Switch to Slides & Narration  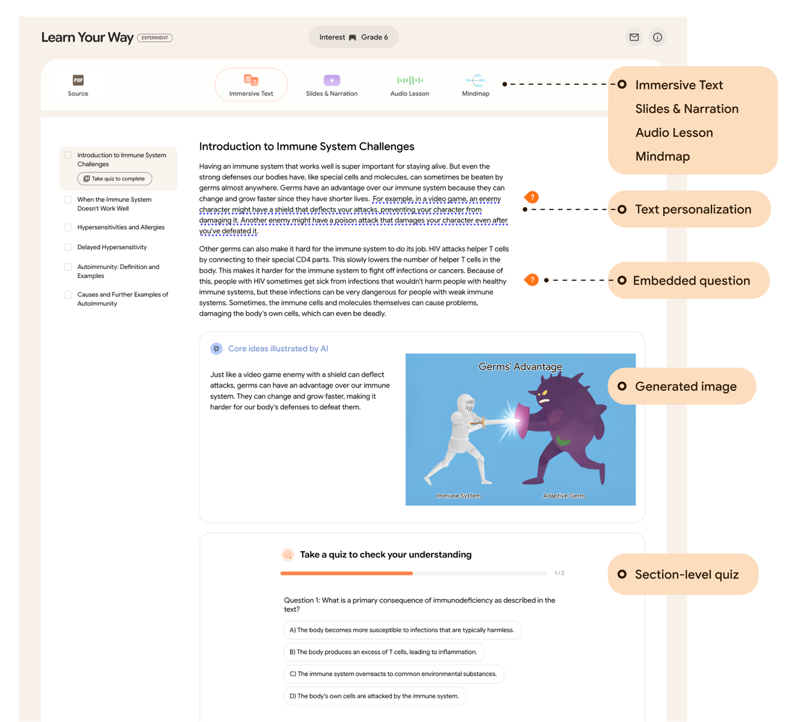(x=331, y=84)
